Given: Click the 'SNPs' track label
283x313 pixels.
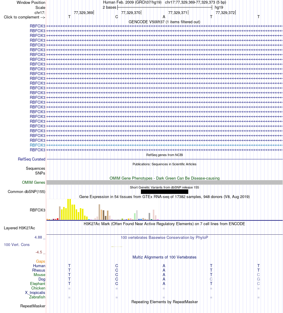Looking at the screenshot, I should click(x=40, y=173).
